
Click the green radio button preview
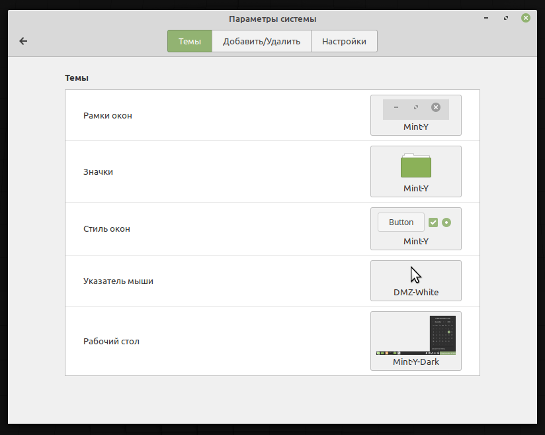point(446,222)
